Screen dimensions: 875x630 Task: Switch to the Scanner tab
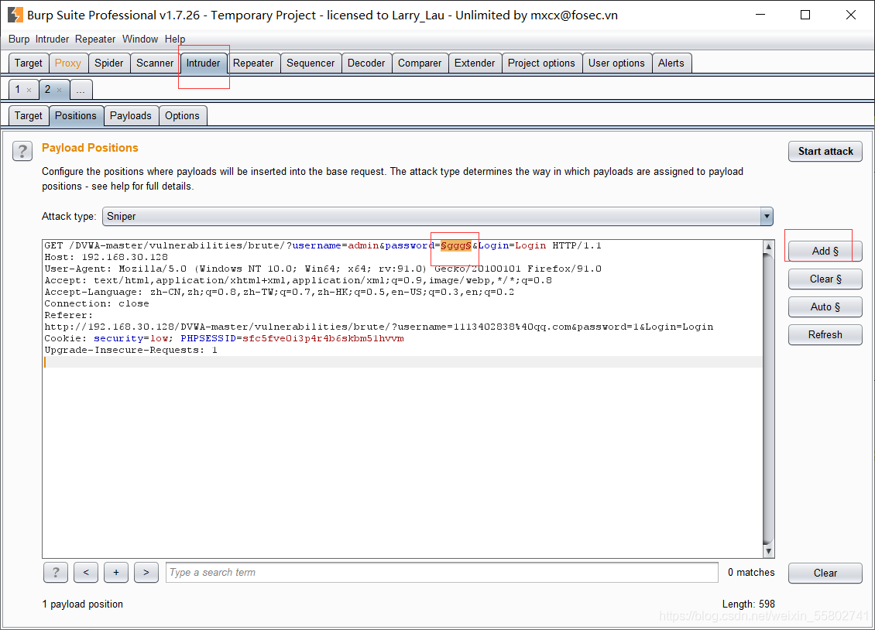155,63
